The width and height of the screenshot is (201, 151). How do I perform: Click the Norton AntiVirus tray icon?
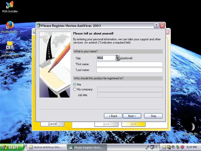pyautogui.click(x=164, y=147)
